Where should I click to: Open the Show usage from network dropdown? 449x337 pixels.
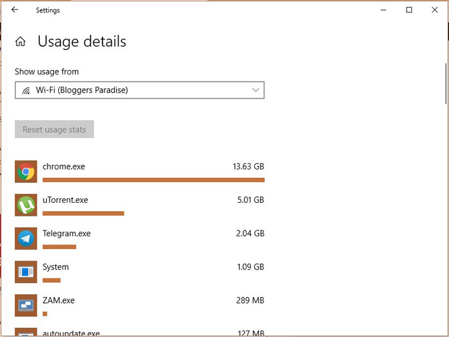click(x=140, y=91)
